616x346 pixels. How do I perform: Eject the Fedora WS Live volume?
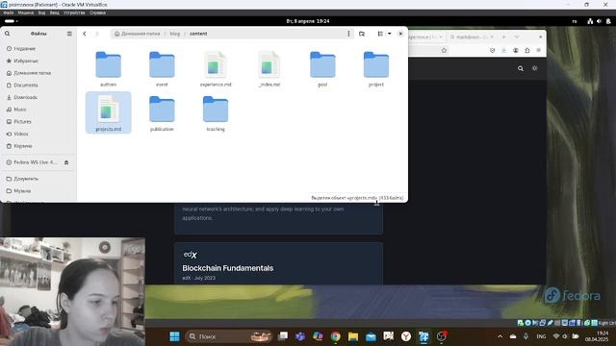[66, 162]
